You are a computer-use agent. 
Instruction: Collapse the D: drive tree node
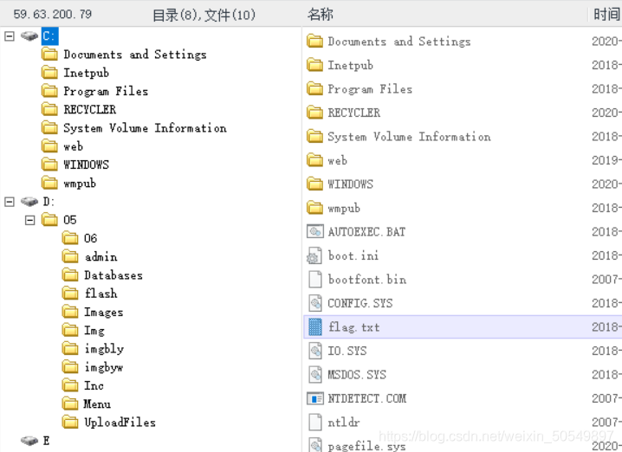10,202
